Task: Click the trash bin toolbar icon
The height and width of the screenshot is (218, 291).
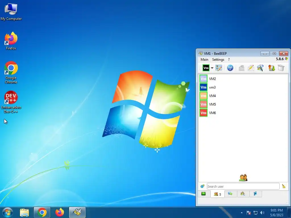Action: point(281,68)
